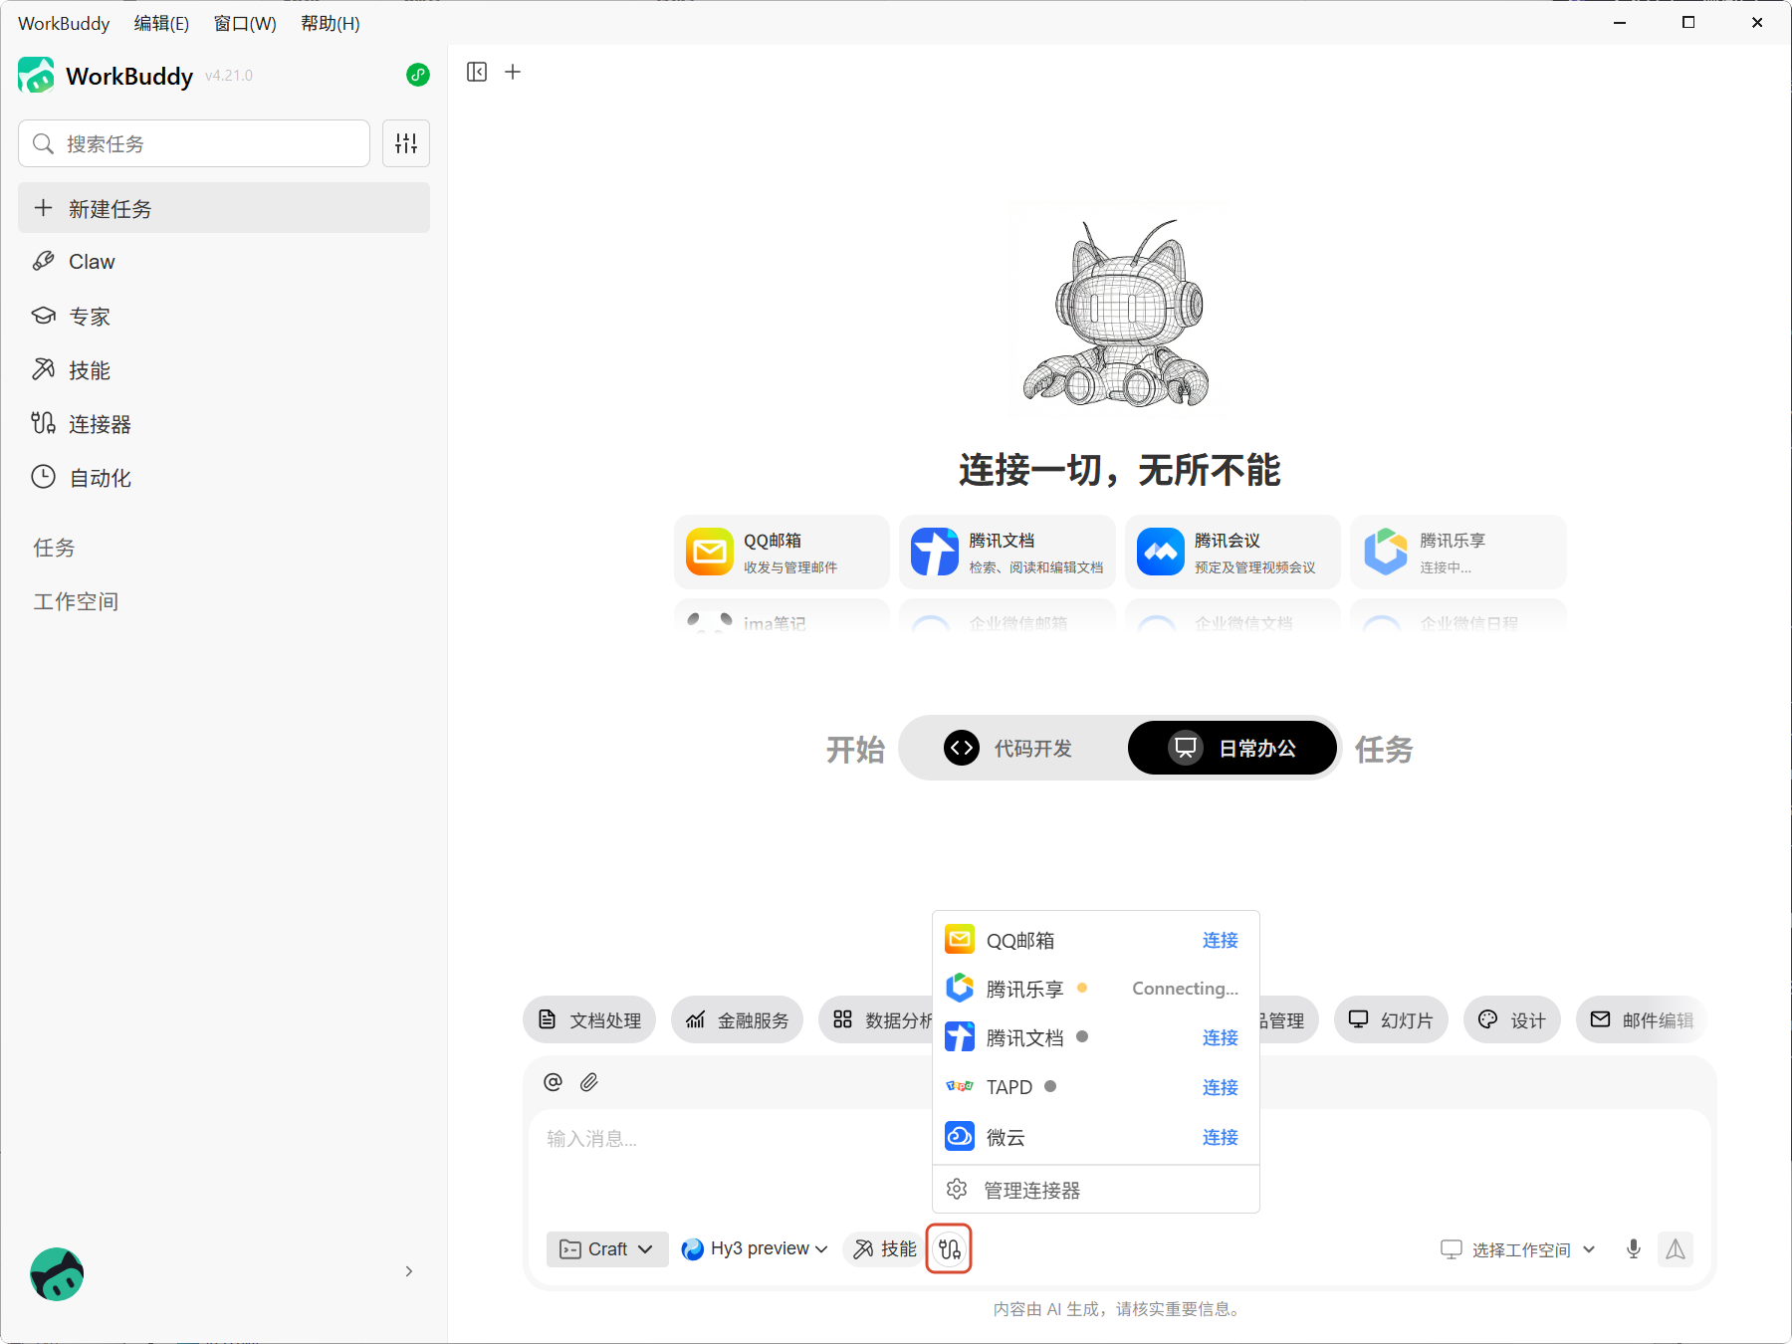
Task: Open 管理连接器 manage connectors
Action: point(1096,1190)
